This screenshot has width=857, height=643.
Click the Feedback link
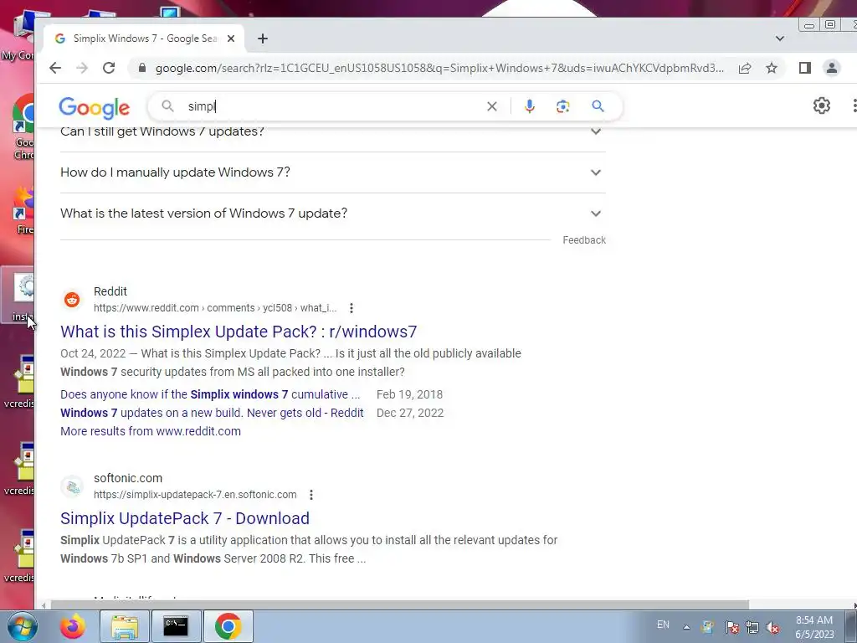point(583,240)
